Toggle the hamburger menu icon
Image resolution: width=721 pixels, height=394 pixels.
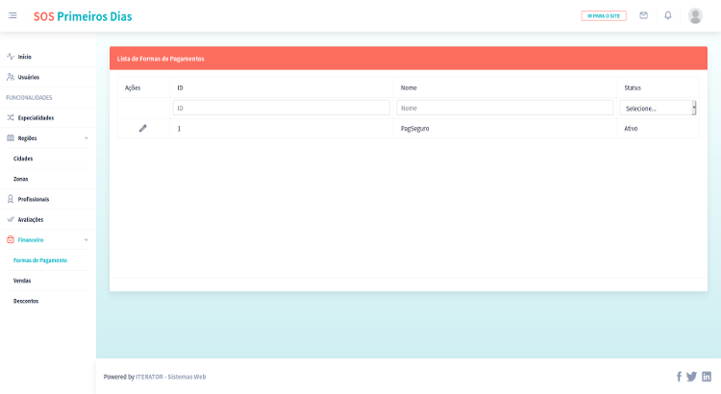tap(12, 15)
